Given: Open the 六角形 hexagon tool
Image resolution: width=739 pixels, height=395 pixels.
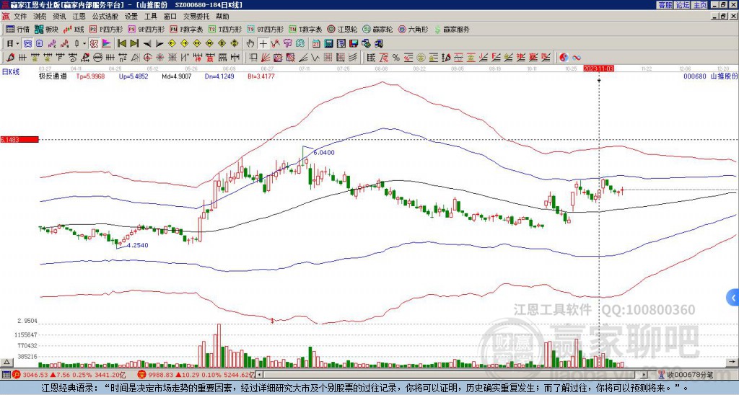Looking at the screenshot, I should tap(413, 29).
